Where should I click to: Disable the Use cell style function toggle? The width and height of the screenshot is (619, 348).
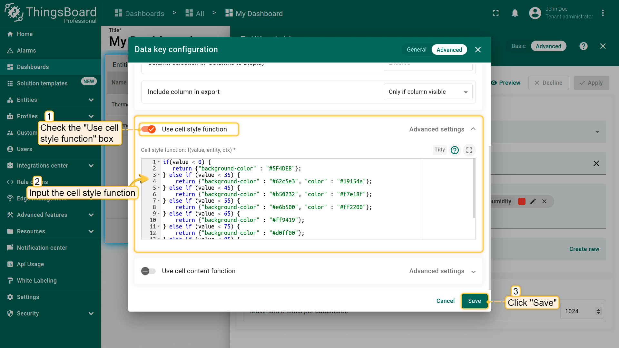(149, 129)
